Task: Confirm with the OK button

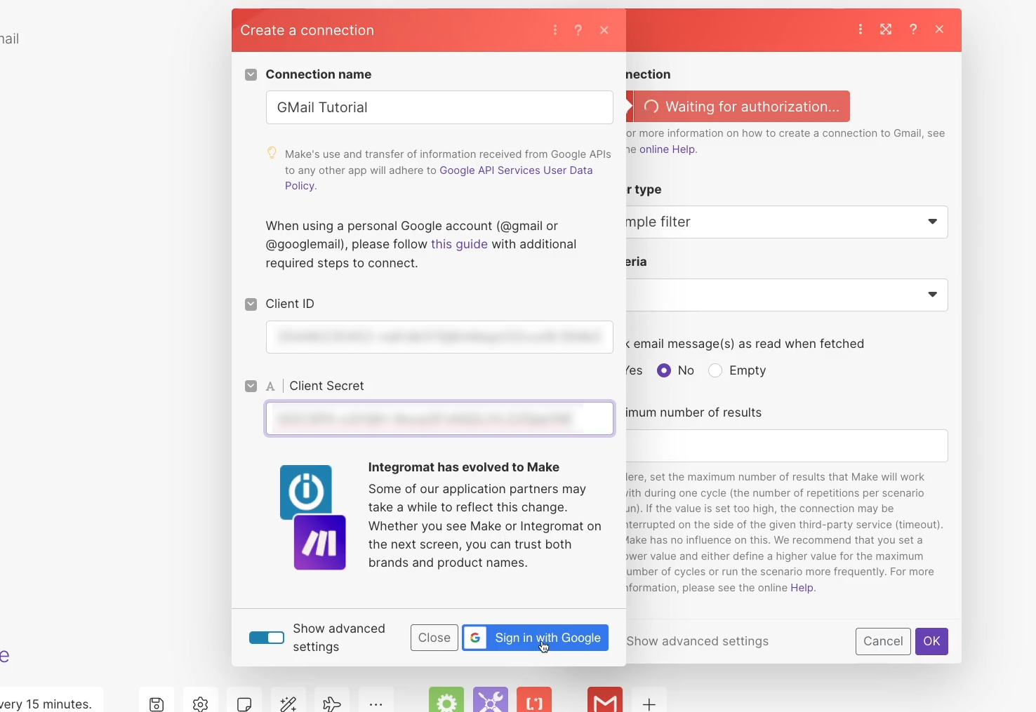Action: click(931, 641)
